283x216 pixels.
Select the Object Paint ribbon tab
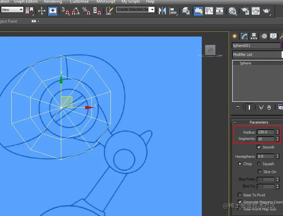tap(8, 21)
